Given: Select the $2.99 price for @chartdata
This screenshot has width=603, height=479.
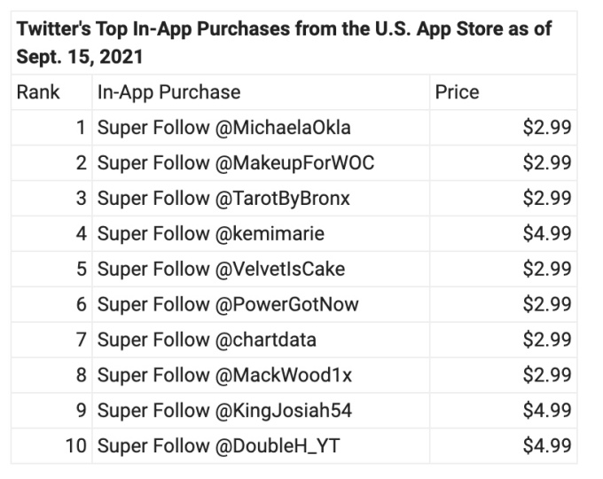Looking at the screenshot, I should coord(547,340).
